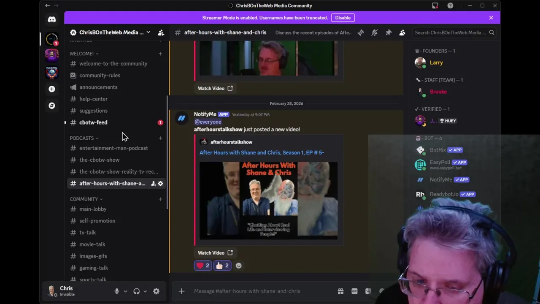Open gaming-talk channel
This screenshot has width=540, height=304.
116,268
